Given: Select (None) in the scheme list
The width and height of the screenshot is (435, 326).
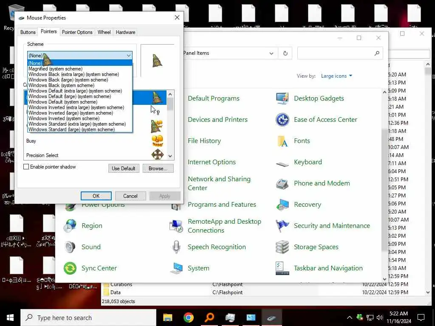Looking at the screenshot, I should (x=80, y=63).
